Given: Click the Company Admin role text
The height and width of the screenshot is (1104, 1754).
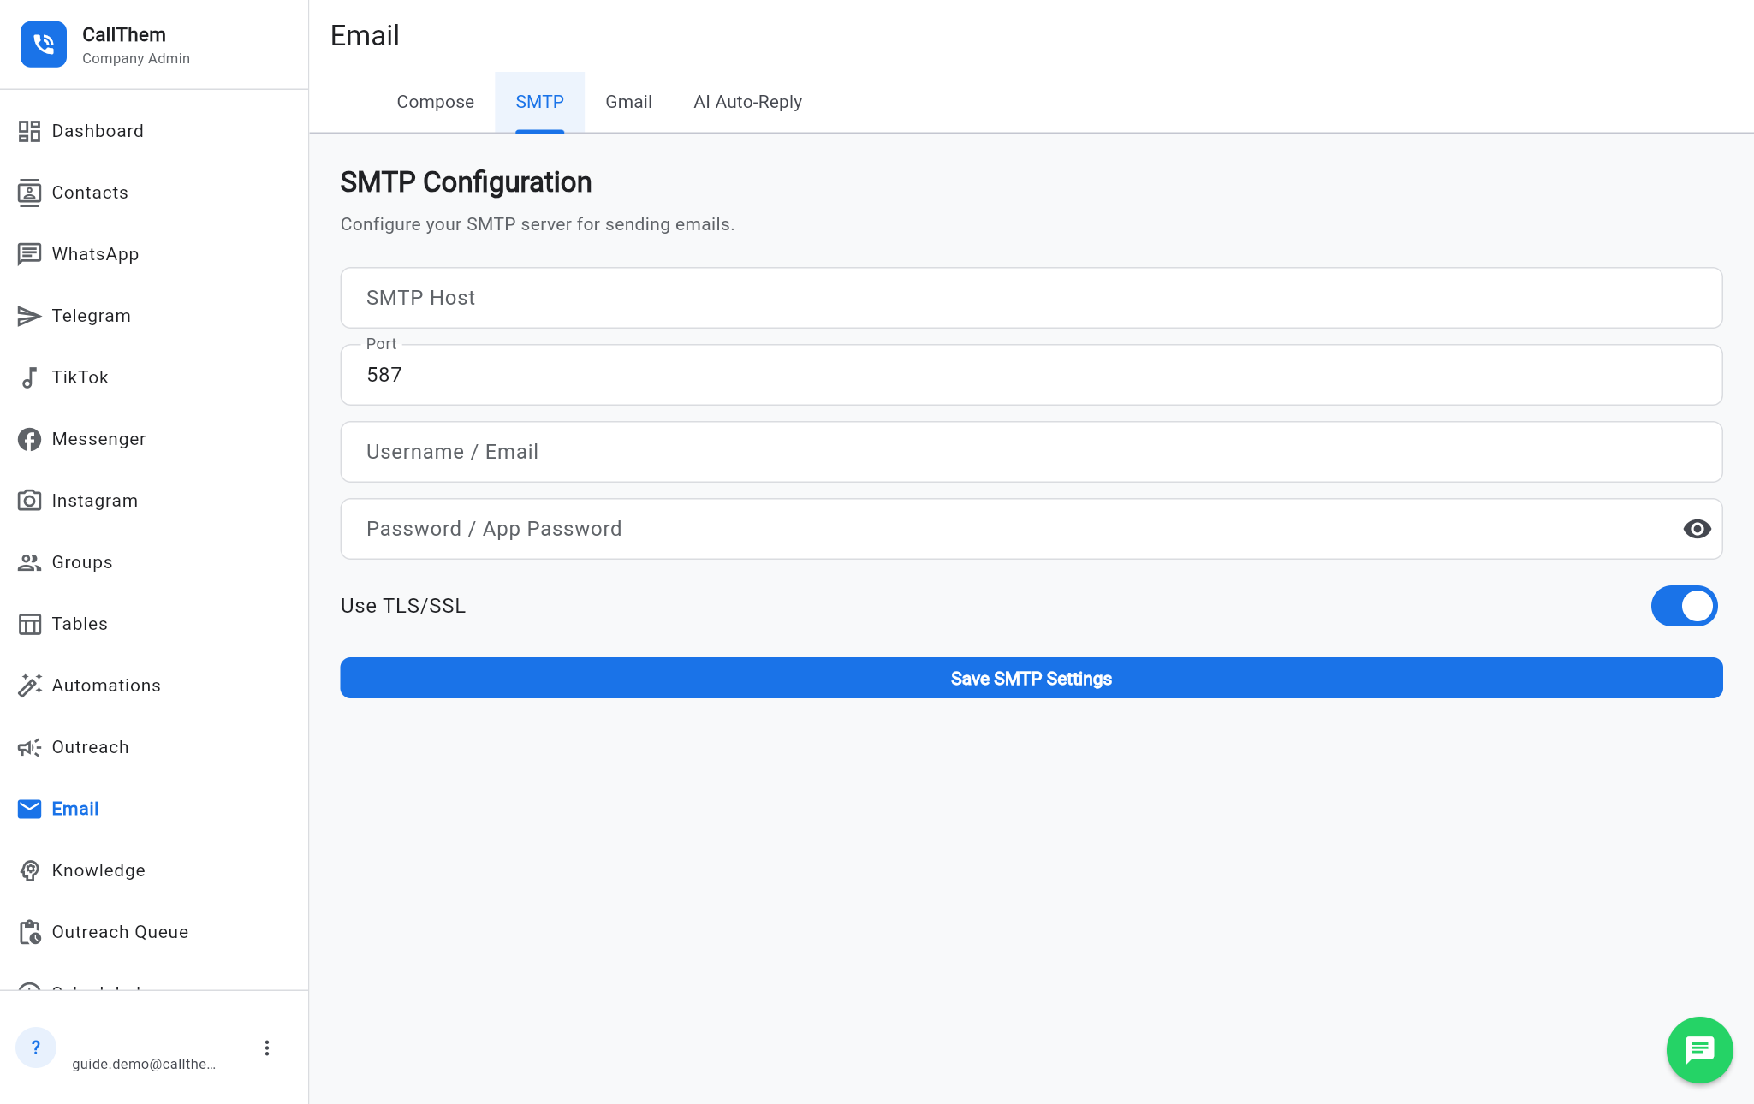Looking at the screenshot, I should 136,58.
